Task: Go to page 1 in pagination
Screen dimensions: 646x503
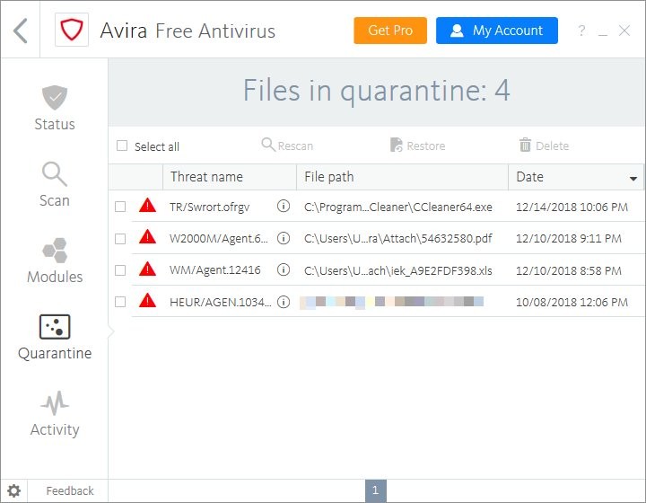Action: (376, 491)
